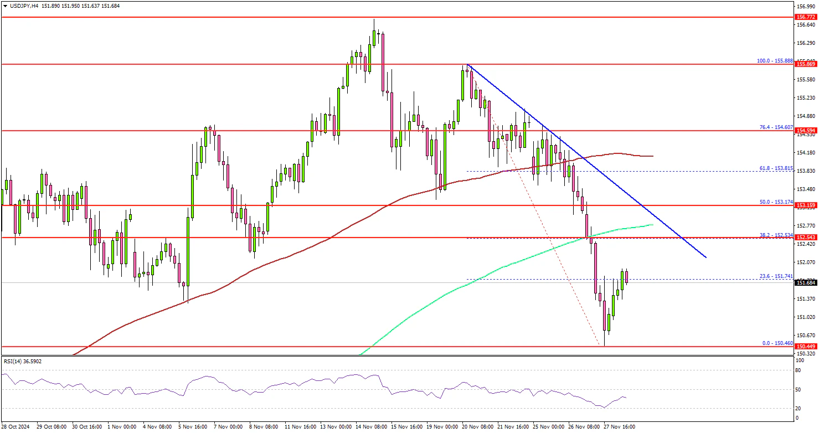819x433 pixels.
Task: Click the 23.6 Fibonacci level label
Action: [776, 276]
